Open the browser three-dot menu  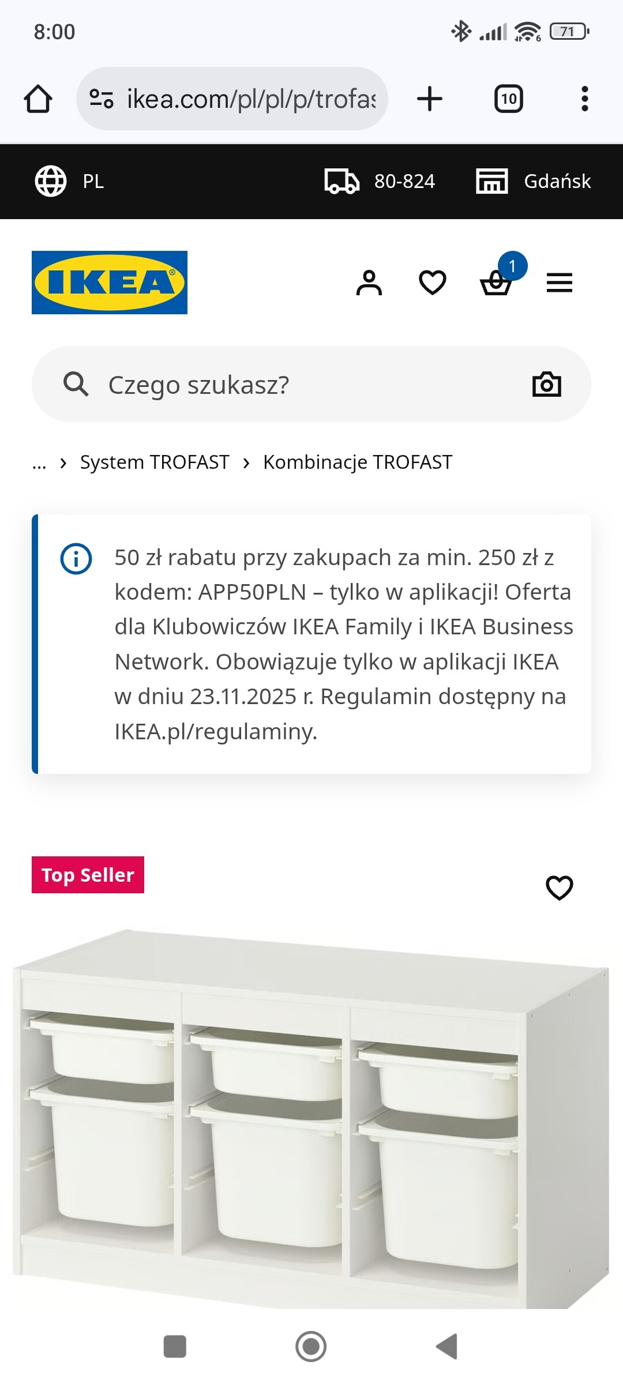584,99
